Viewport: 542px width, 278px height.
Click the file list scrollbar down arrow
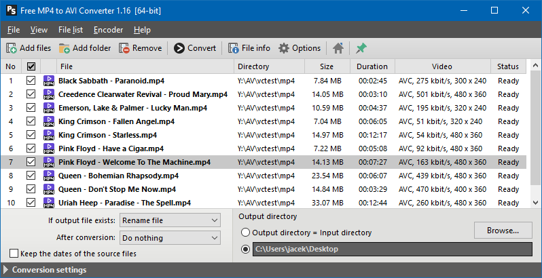tap(535, 203)
